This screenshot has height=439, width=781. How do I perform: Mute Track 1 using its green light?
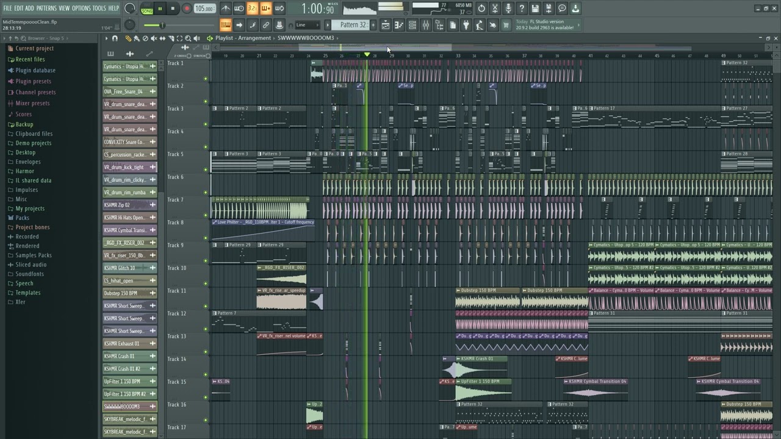coord(206,79)
